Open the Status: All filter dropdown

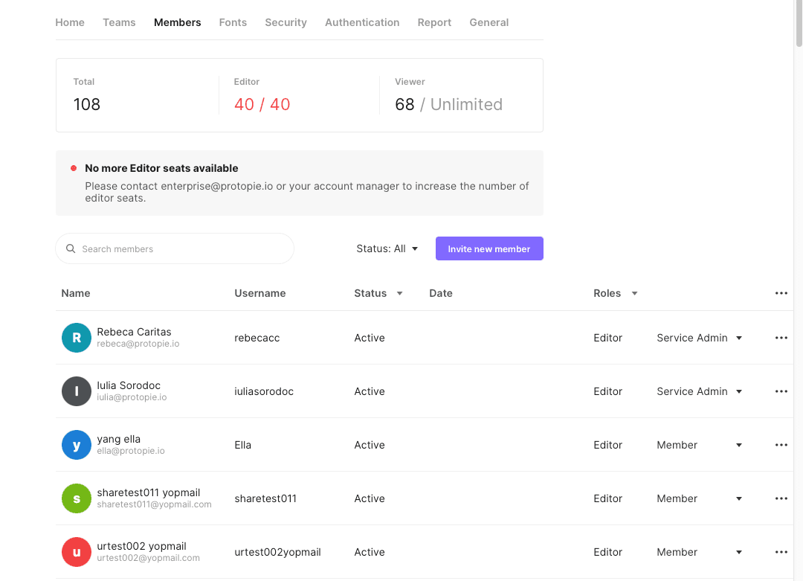tap(387, 248)
